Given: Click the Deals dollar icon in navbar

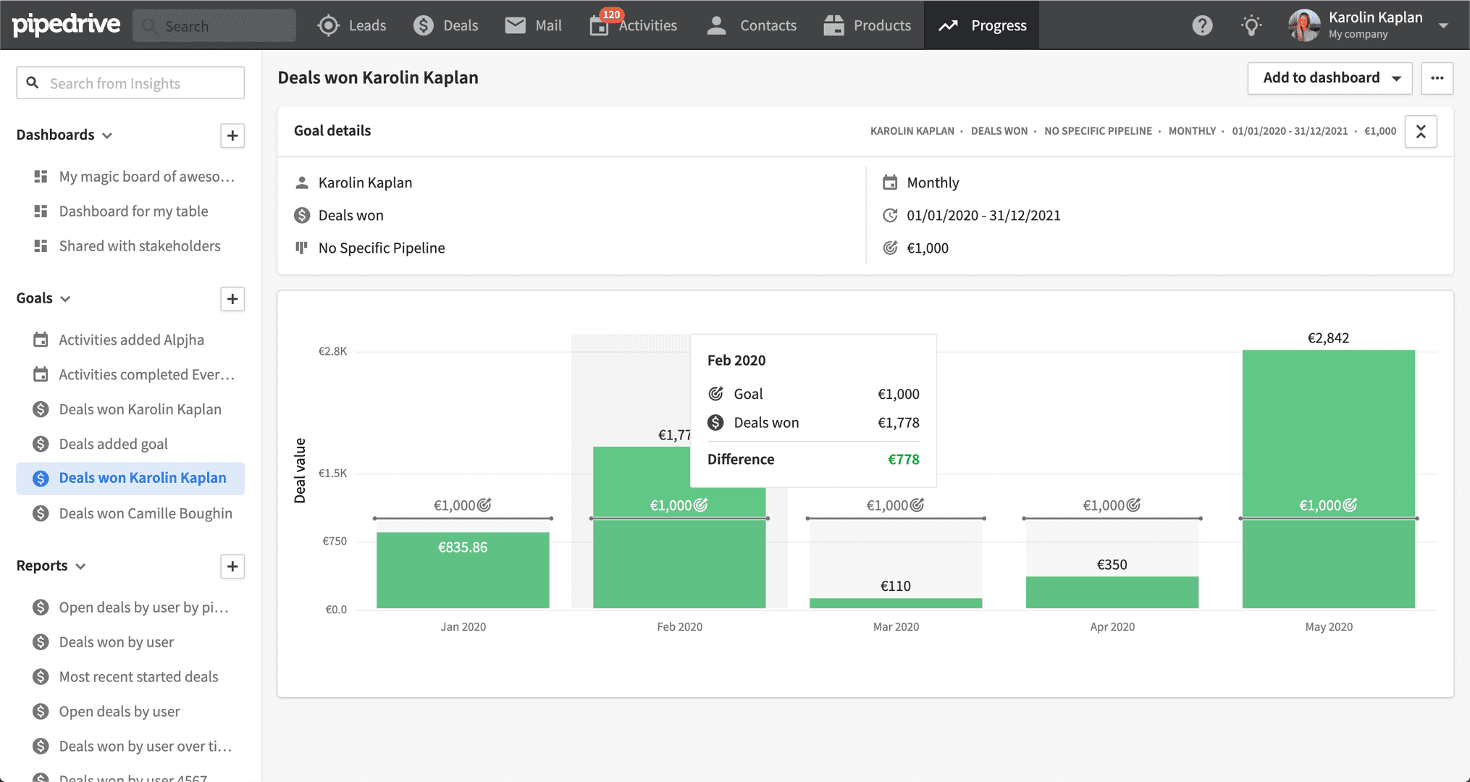Looking at the screenshot, I should (424, 25).
